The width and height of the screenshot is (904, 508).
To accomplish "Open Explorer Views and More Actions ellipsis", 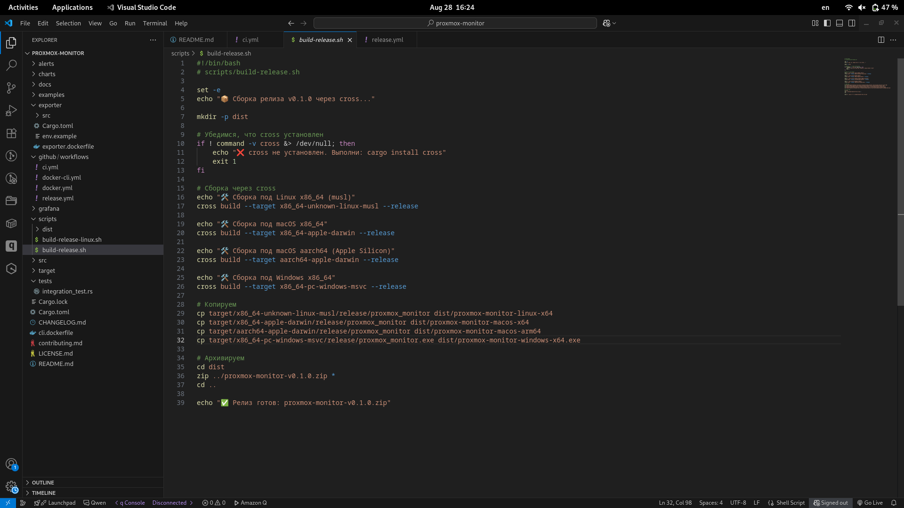I will [x=153, y=40].
